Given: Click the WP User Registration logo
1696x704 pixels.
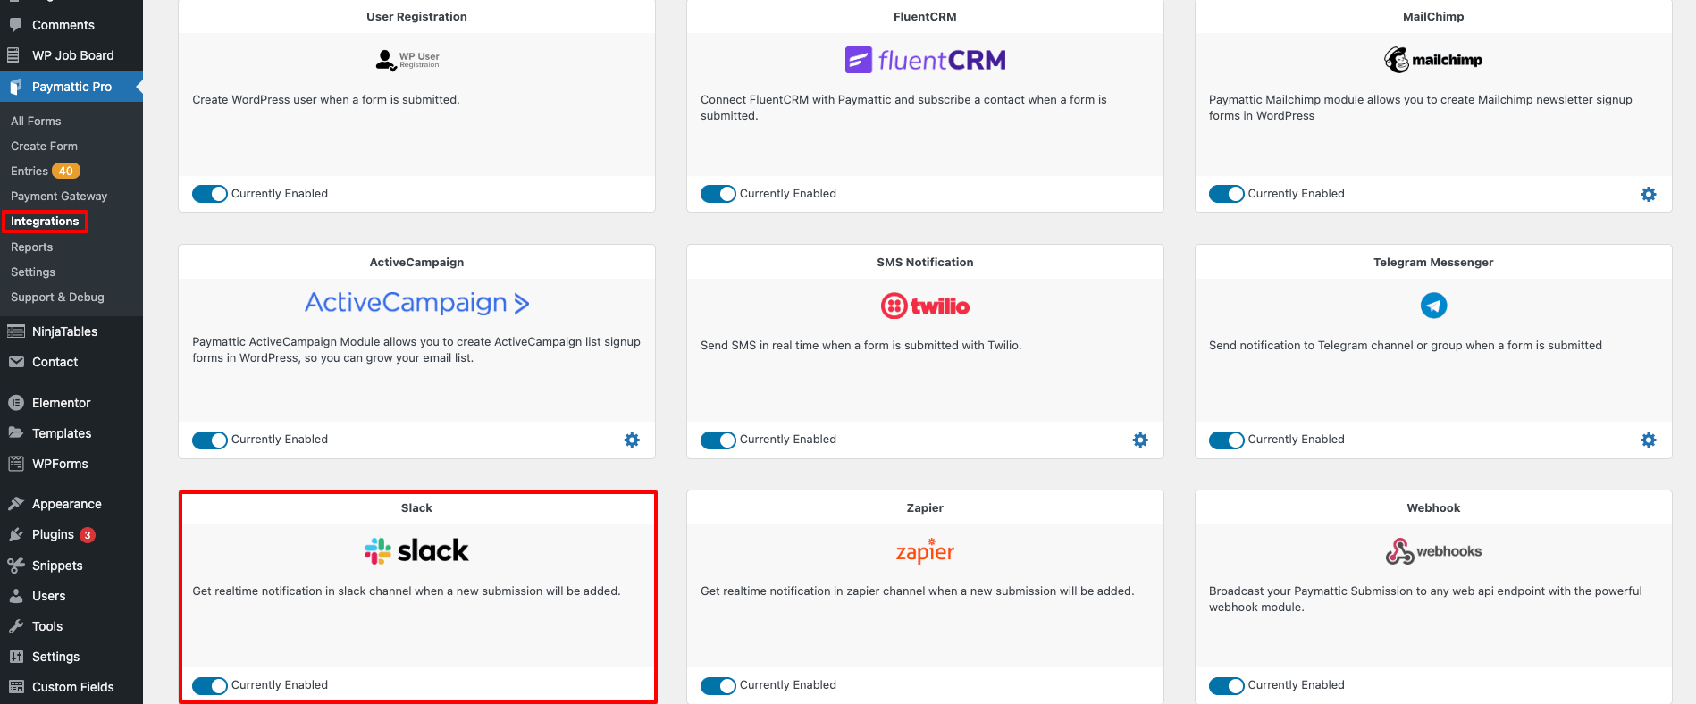Looking at the screenshot, I should [407, 60].
